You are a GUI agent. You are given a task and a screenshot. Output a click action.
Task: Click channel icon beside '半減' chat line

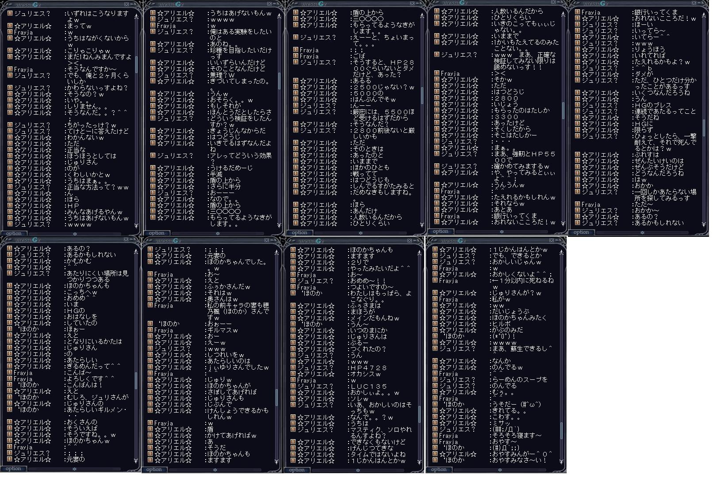pos(153,174)
